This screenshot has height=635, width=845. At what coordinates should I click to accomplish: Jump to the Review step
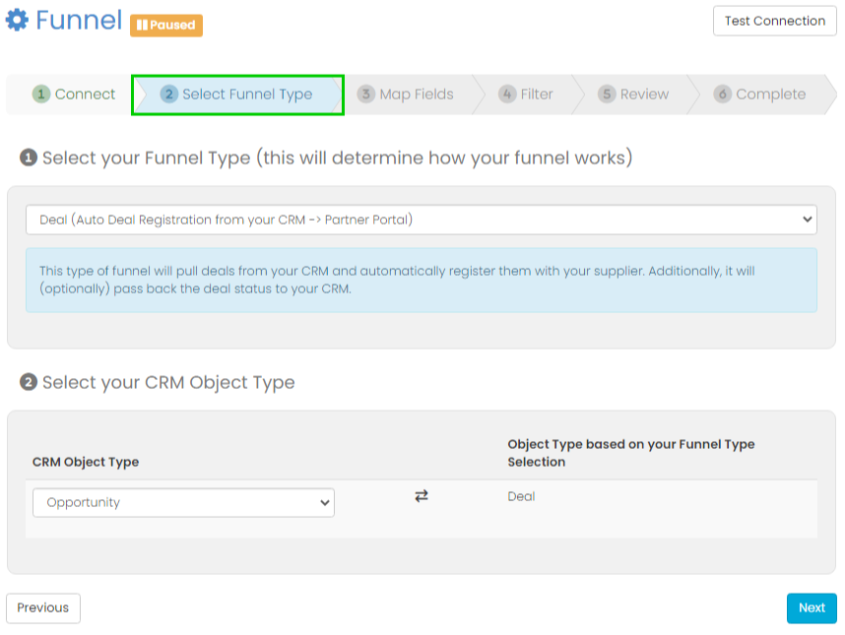click(x=634, y=95)
